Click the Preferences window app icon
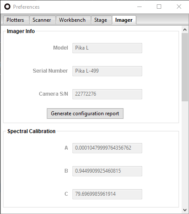This screenshot has width=189, height=214. [x=7, y=7]
